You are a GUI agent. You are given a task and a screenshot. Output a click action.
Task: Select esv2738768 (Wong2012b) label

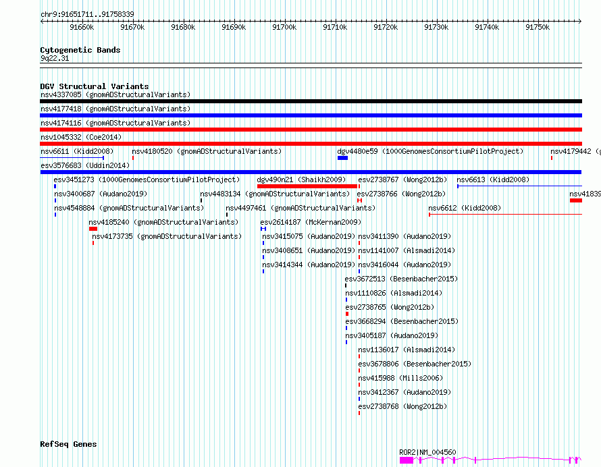(402, 406)
